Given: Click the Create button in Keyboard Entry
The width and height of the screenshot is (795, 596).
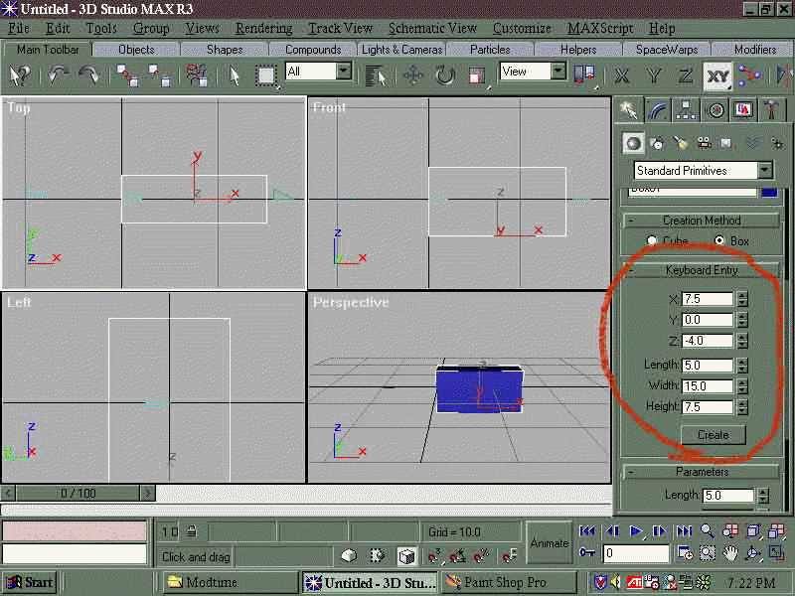Looking at the screenshot, I should 714,435.
